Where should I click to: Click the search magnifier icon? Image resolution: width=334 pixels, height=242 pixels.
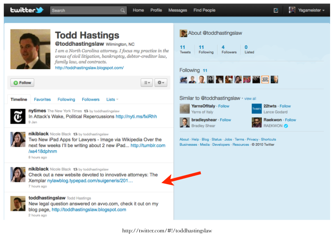pyautogui.click(x=122, y=10)
